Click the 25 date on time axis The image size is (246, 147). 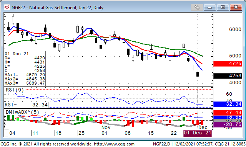click(81, 133)
